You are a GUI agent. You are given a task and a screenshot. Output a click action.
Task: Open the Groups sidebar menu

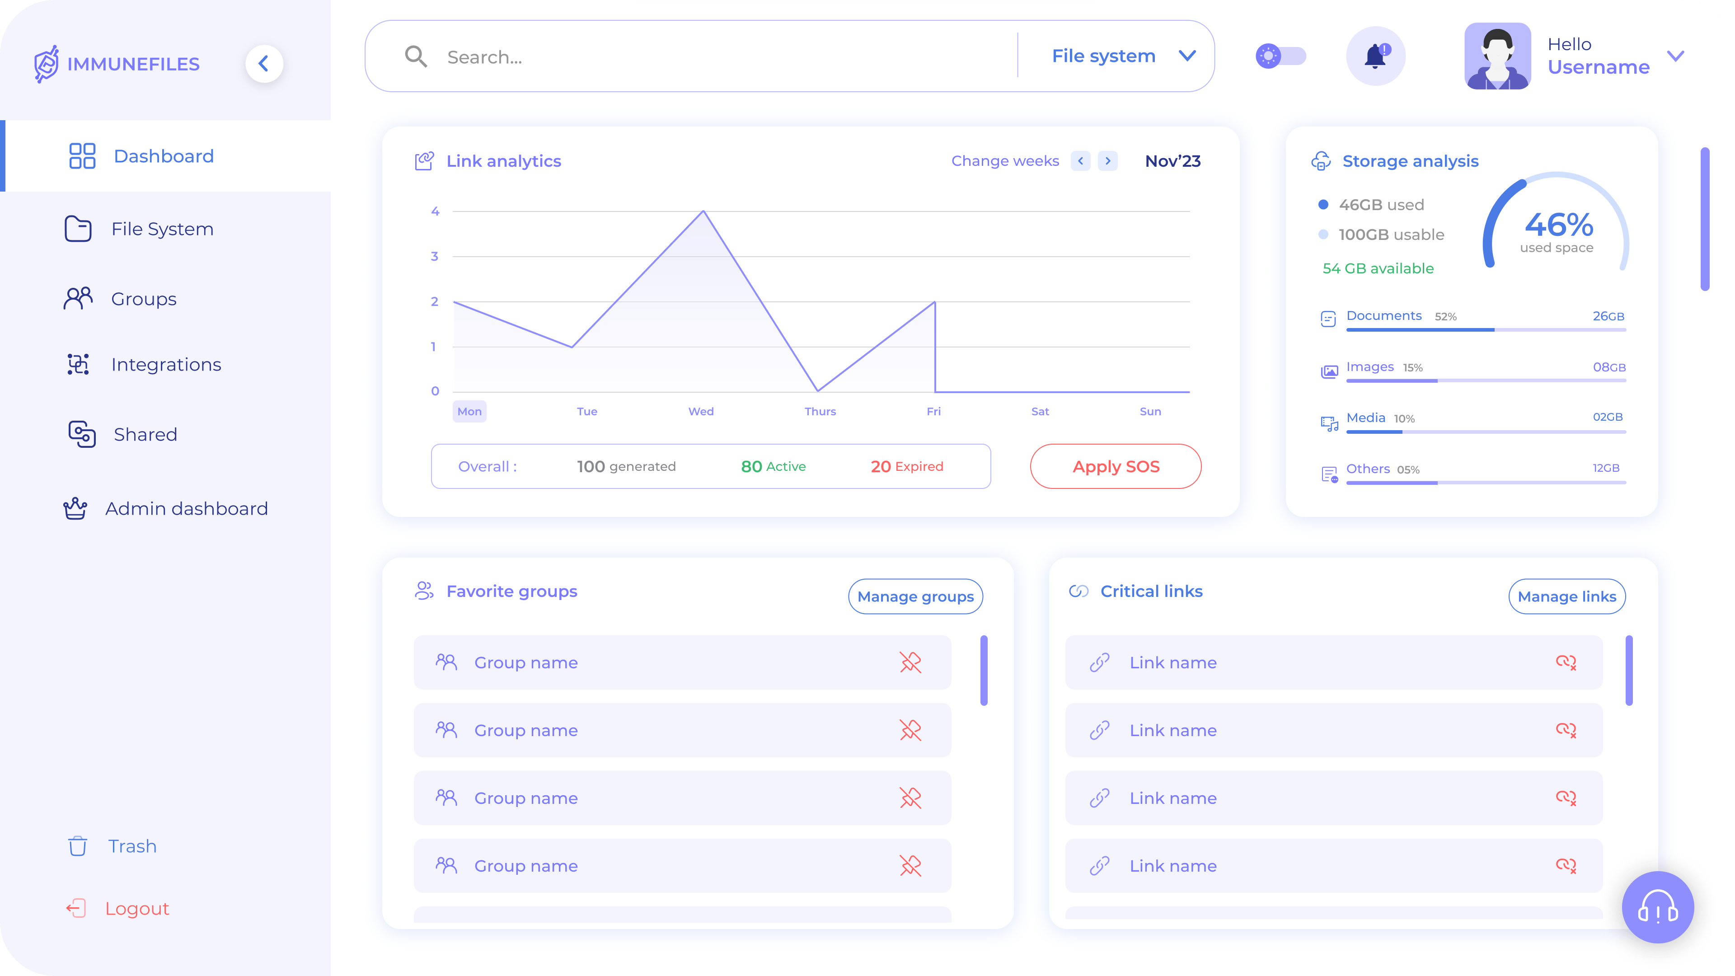click(x=144, y=298)
